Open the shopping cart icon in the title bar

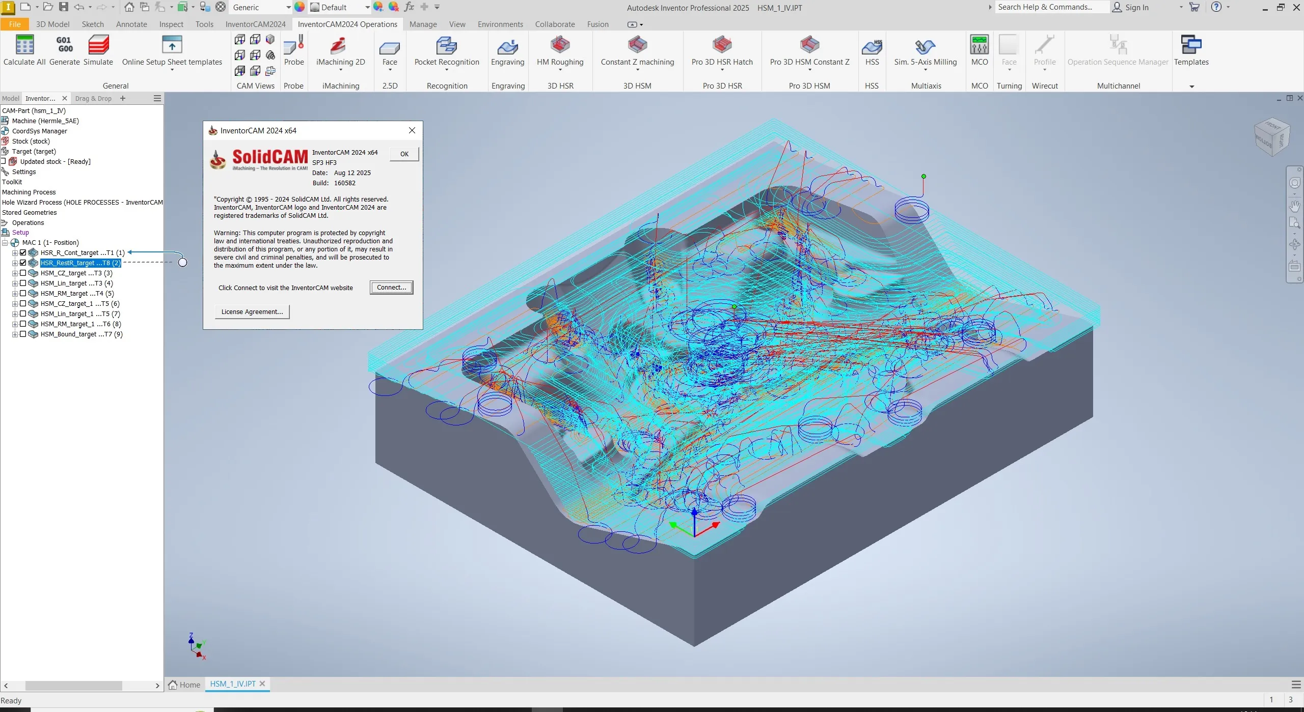tap(1194, 7)
